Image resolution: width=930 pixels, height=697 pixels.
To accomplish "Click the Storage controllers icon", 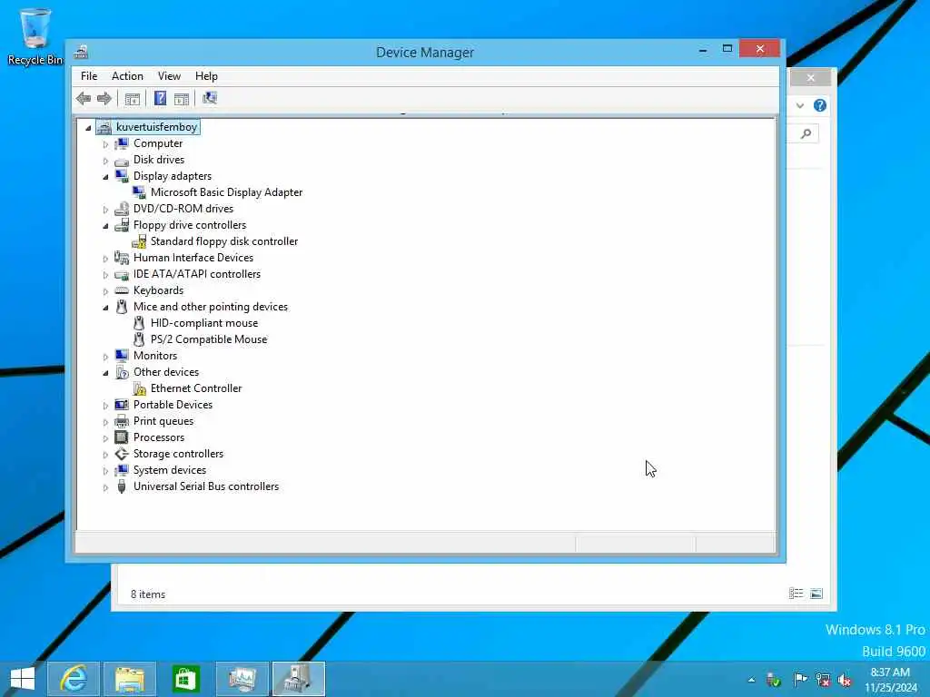I will coord(122,454).
